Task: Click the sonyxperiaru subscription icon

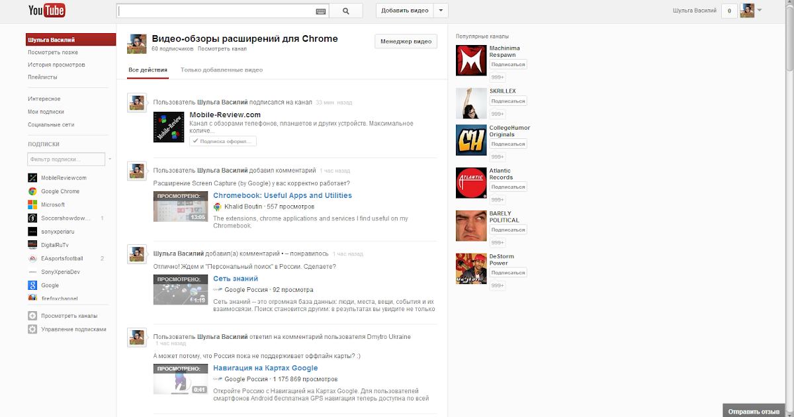Action: pos(32,232)
